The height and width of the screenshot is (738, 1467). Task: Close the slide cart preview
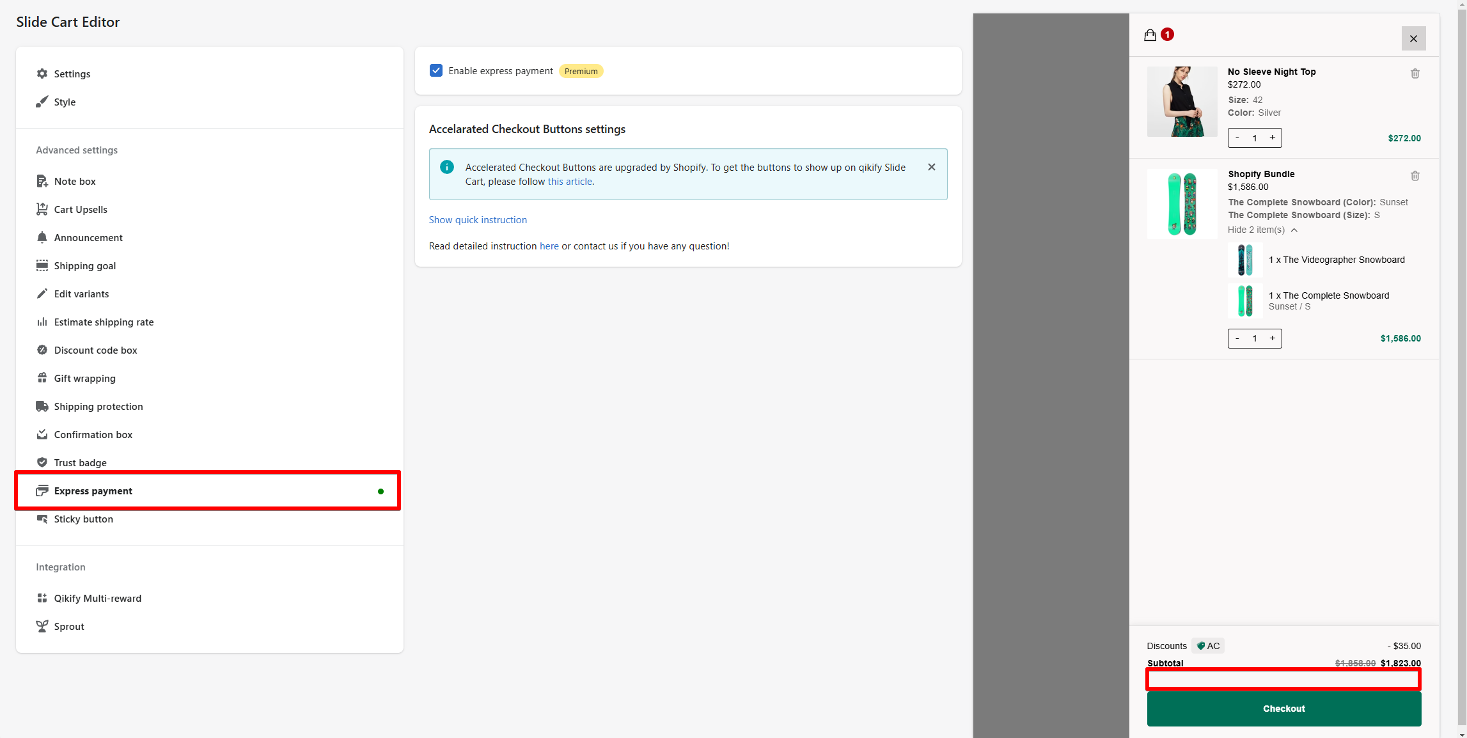(x=1413, y=38)
